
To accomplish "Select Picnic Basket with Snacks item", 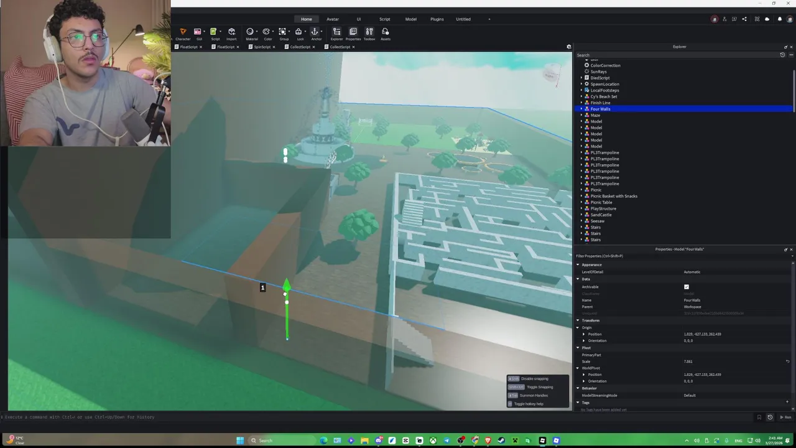I will point(614,196).
